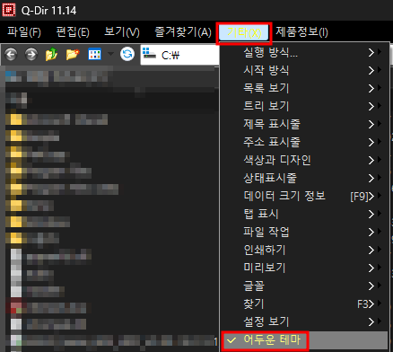This screenshot has width=393, height=352.
Task: Open the 제품정보(I) menu
Action: tap(301, 32)
